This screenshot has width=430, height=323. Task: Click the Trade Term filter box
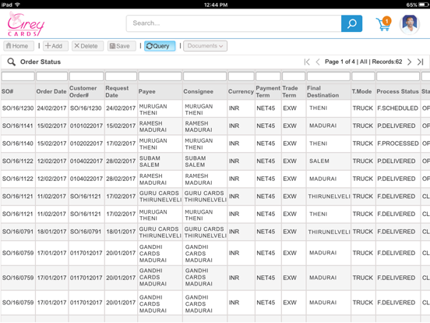(294, 76)
